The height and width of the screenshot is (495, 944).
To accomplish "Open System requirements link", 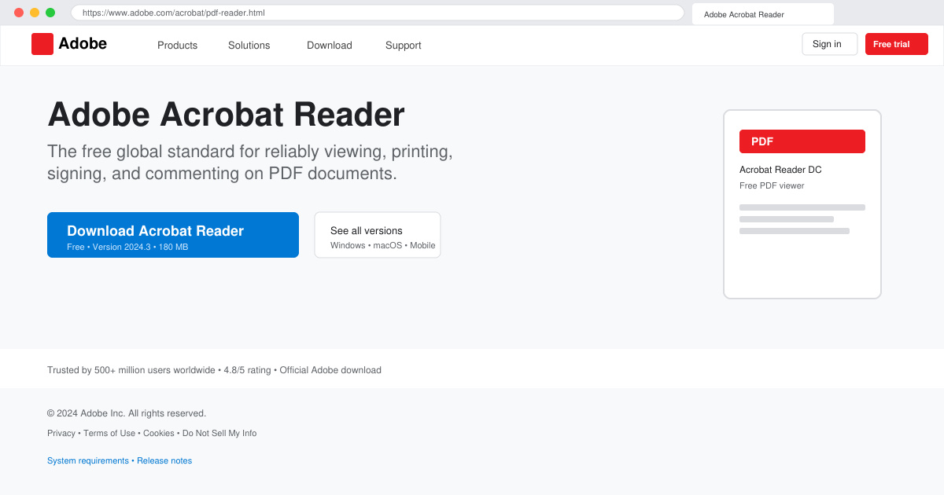I will pos(88,460).
